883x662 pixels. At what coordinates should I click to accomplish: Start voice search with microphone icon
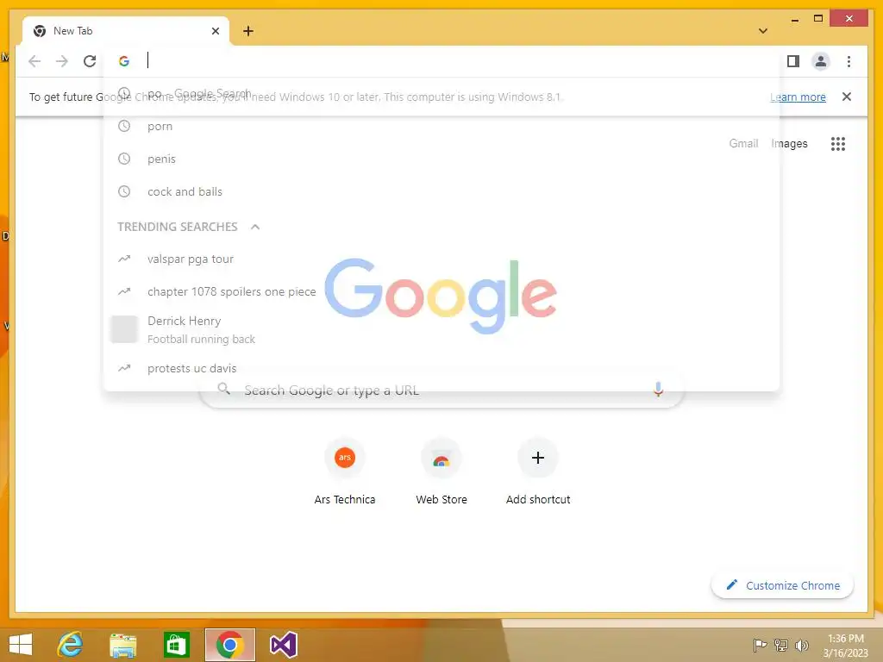tap(658, 389)
